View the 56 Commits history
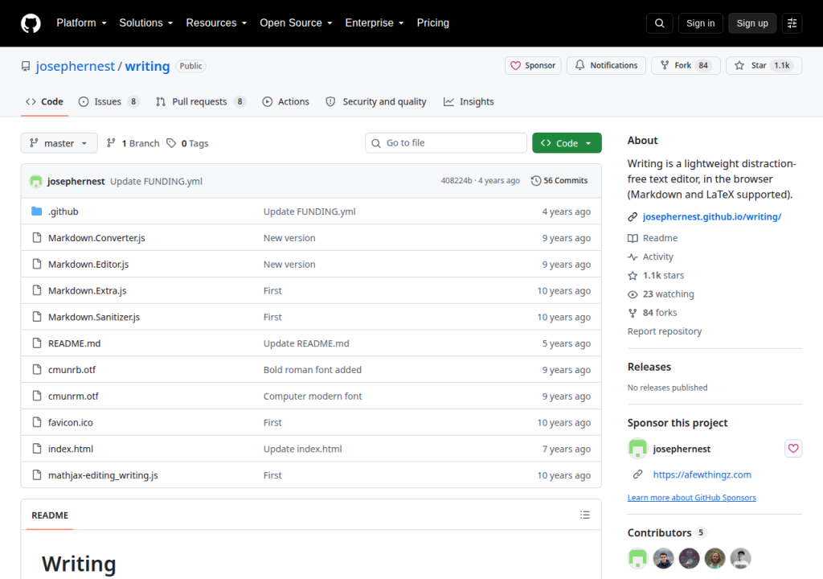The image size is (823, 579). [x=559, y=181]
